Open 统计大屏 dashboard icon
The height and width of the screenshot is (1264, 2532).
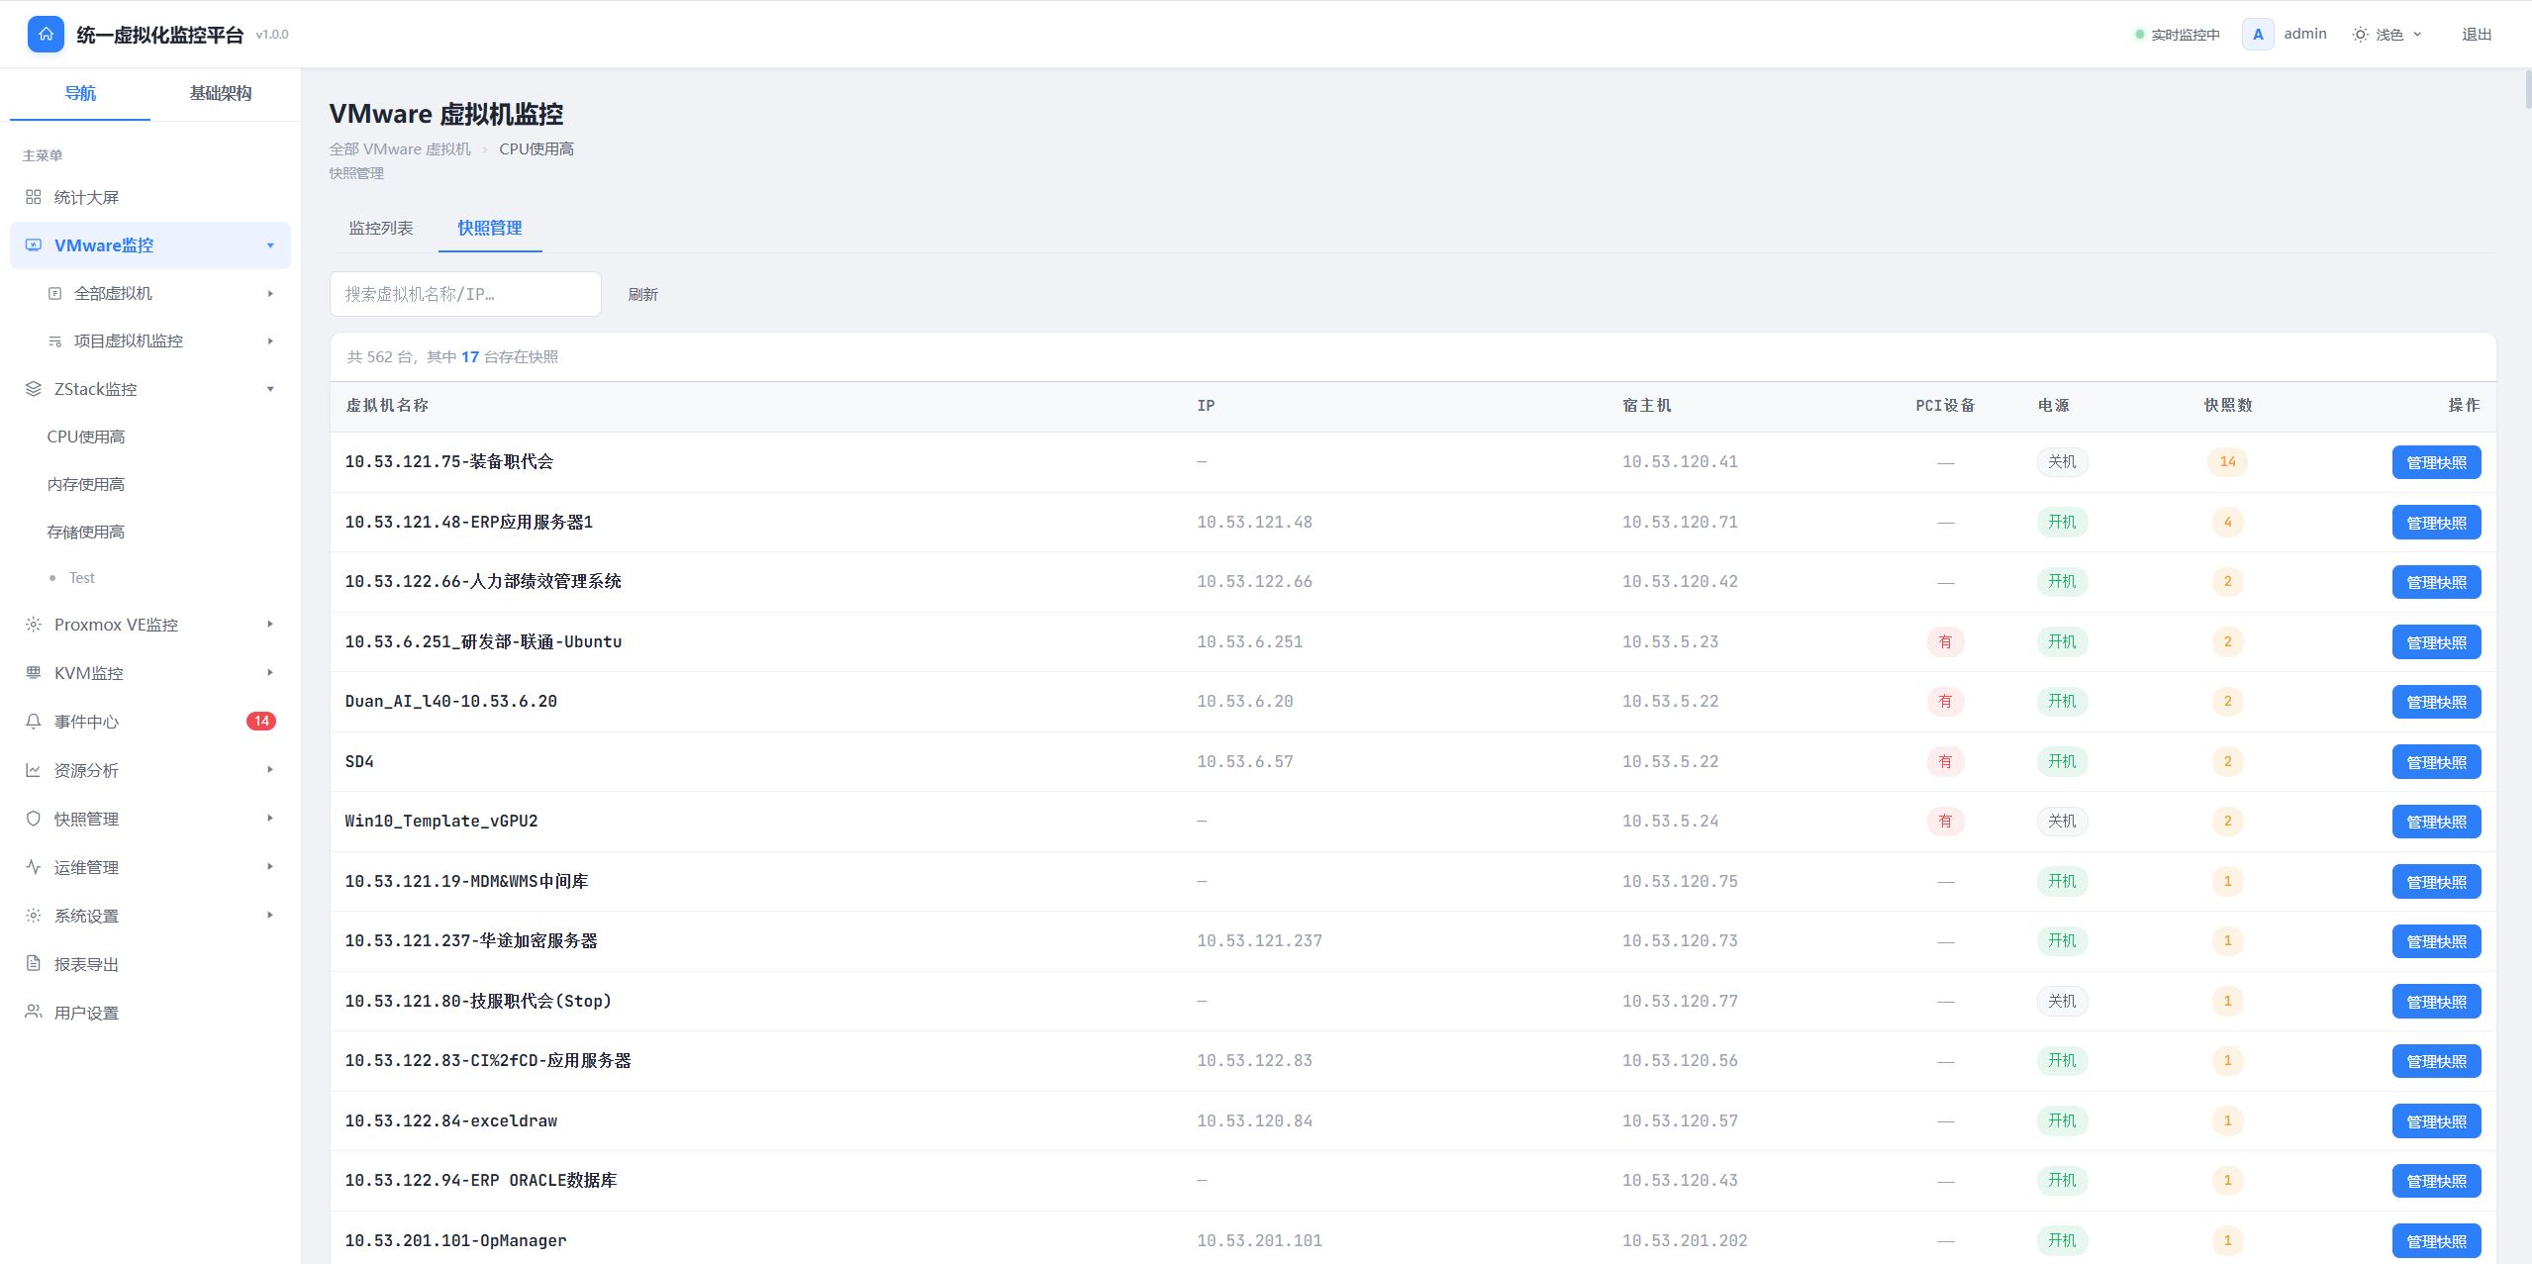point(33,197)
